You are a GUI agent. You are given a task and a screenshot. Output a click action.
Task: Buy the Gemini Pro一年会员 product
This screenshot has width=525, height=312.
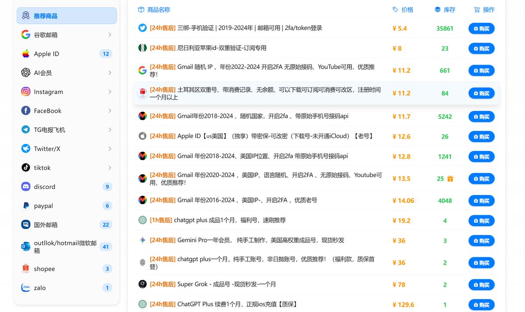click(482, 241)
